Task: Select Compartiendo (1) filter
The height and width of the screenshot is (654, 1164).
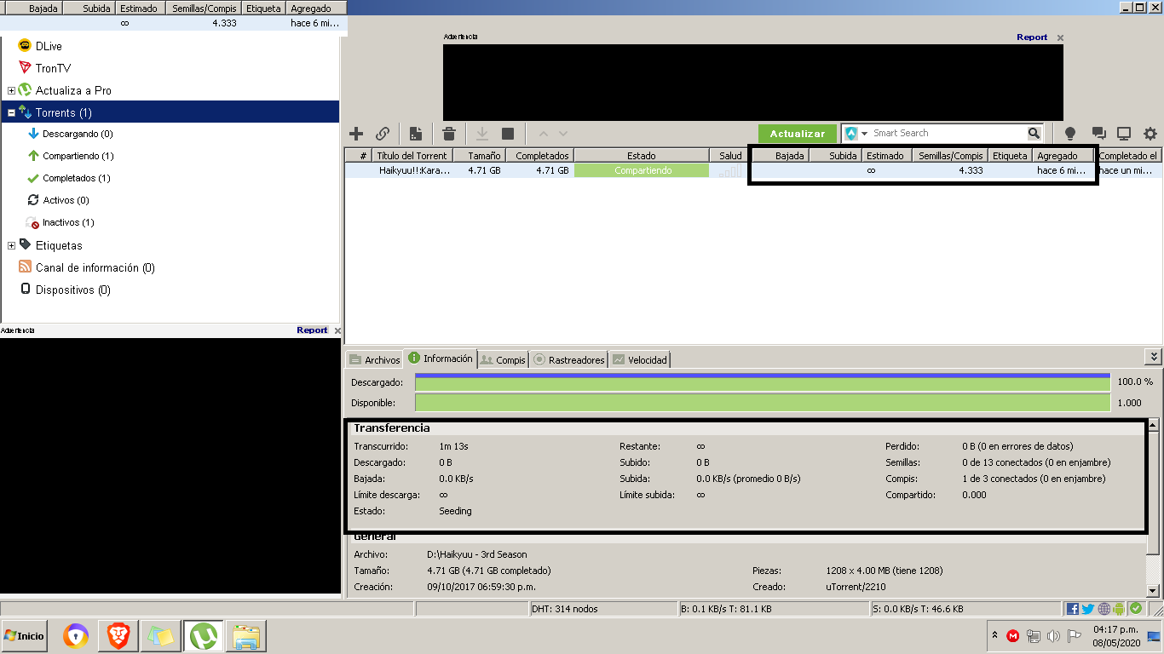Action: pyautogui.click(x=78, y=156)
